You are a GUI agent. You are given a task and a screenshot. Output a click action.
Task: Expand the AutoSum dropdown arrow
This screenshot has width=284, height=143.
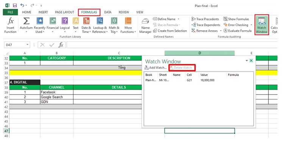(26, 32)
